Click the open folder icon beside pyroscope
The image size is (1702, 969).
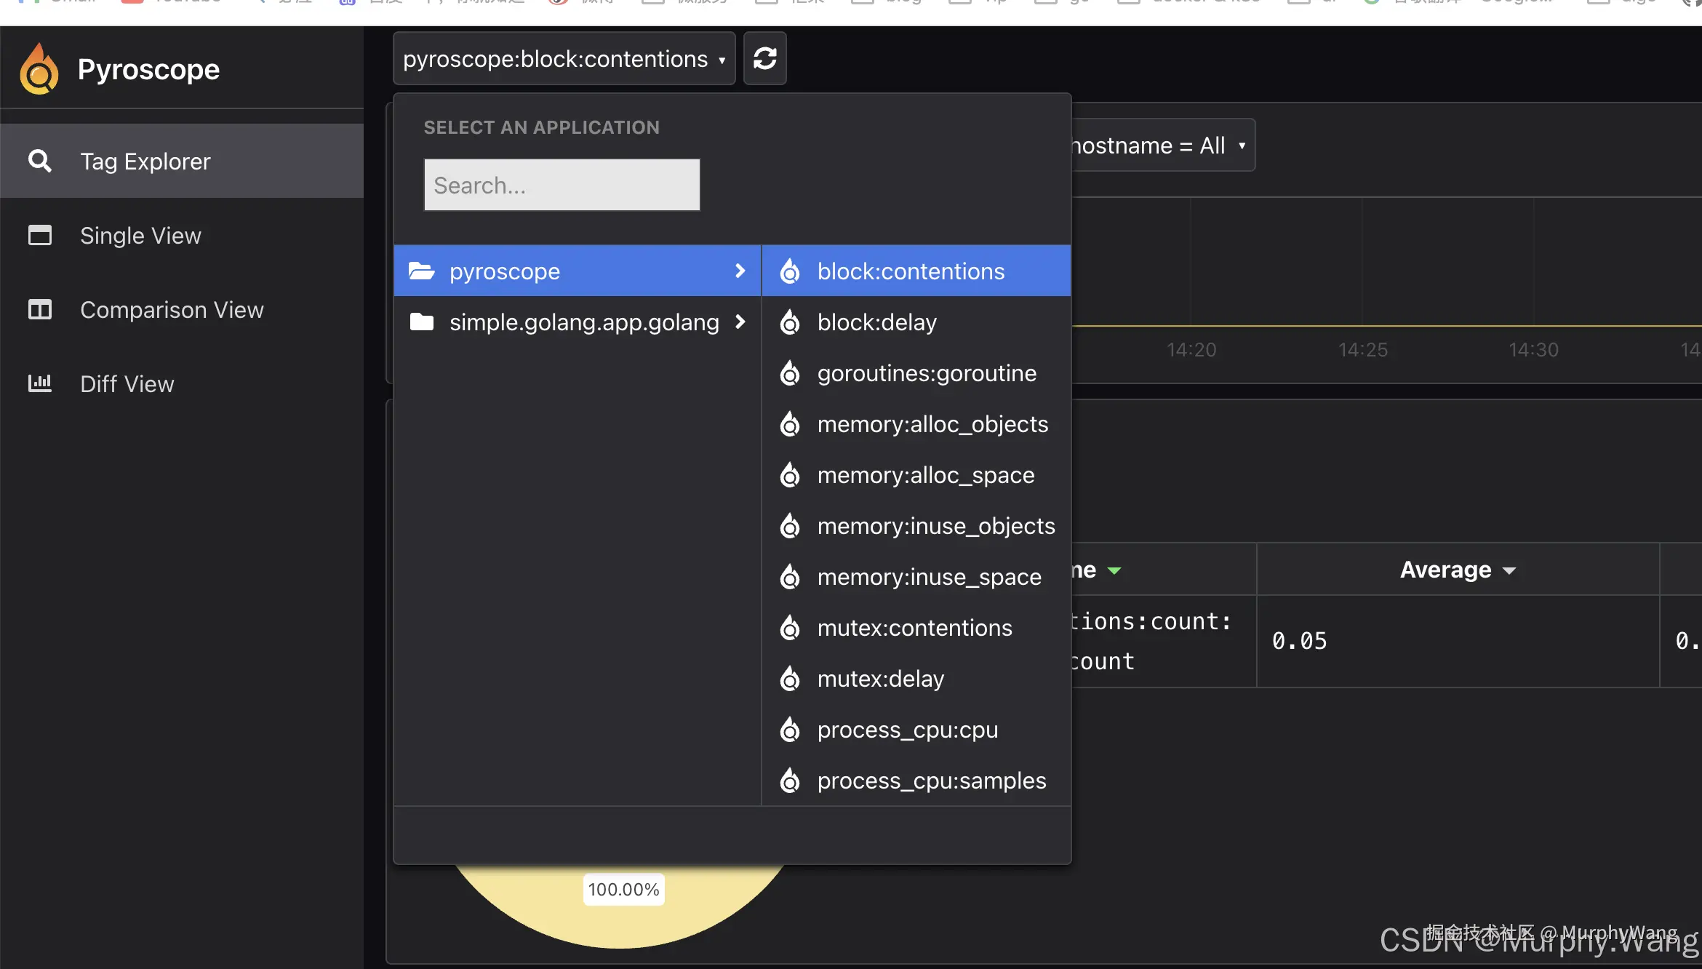pos(421,271)
